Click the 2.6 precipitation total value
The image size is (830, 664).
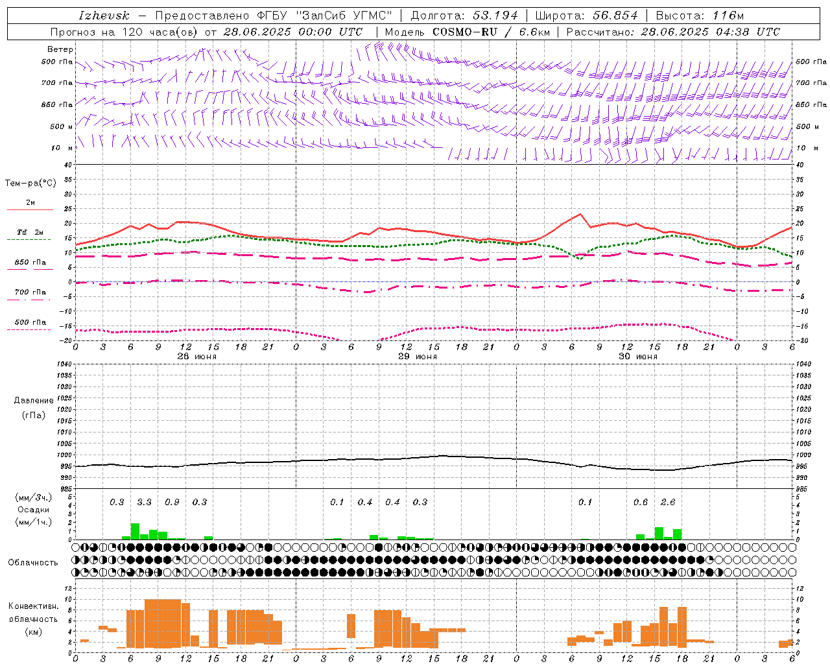pyautogui.click(x=668, y=503)
